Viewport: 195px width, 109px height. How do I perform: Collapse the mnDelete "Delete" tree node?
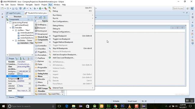[13, 40]
